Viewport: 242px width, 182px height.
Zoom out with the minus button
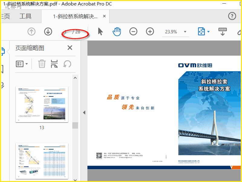click(x=133, y=32)
